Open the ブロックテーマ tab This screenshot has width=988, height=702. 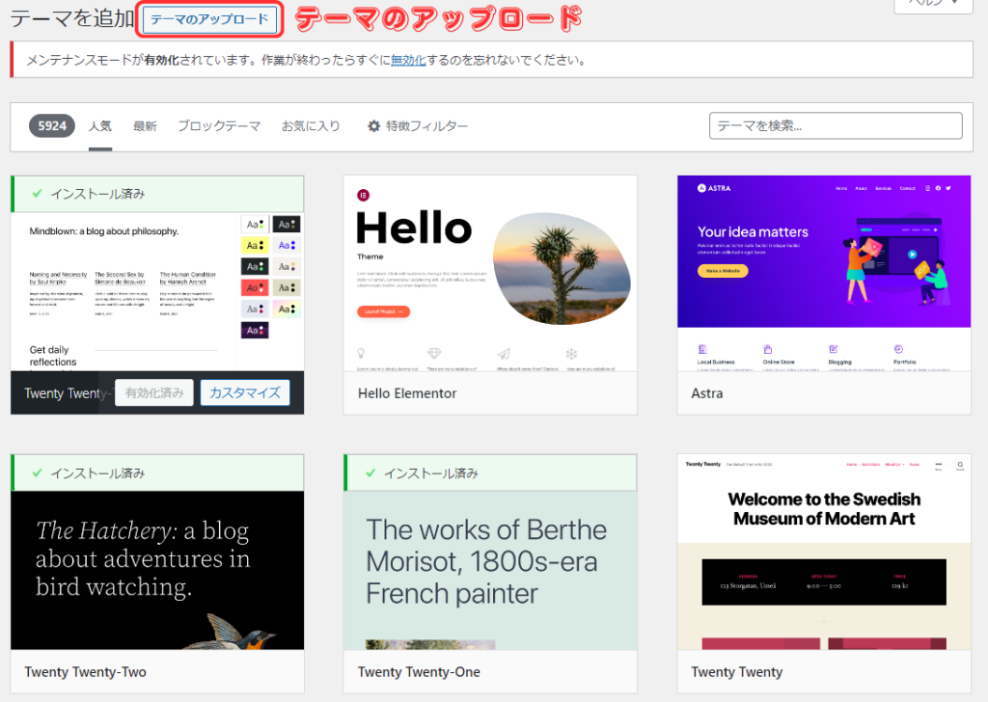pos(219,126)
